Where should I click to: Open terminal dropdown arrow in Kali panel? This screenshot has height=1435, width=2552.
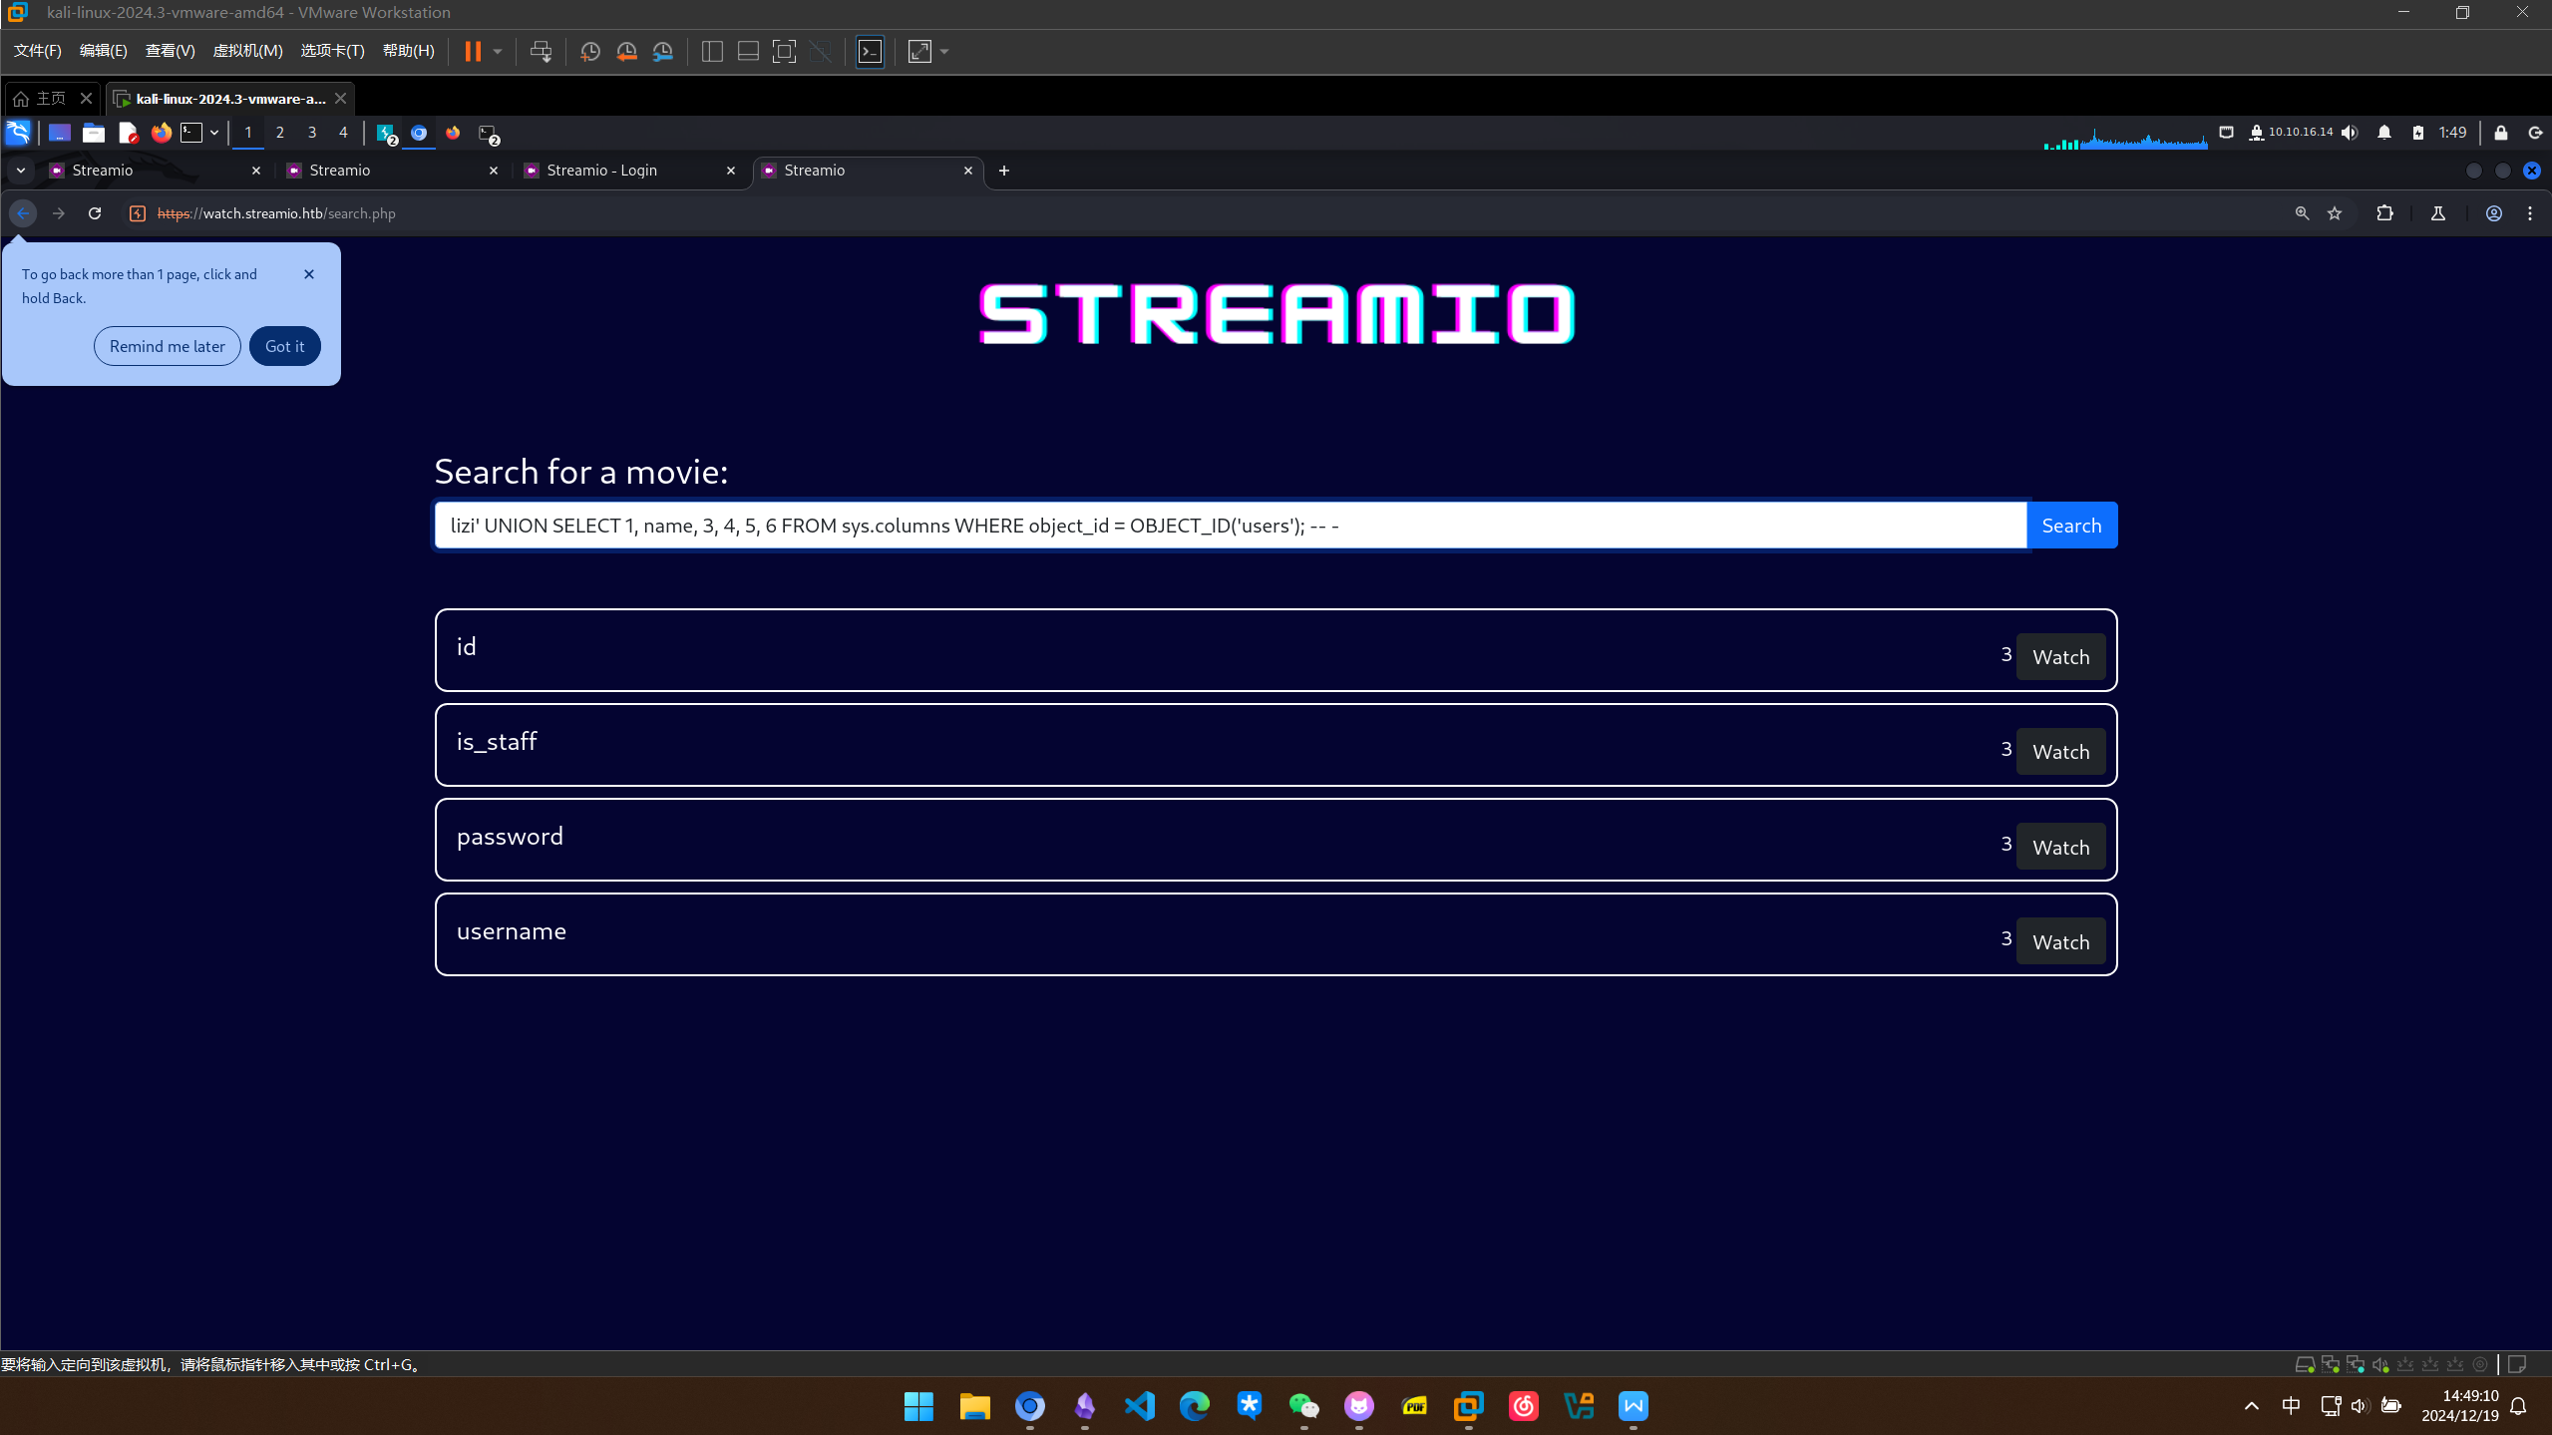pos(213,133)
